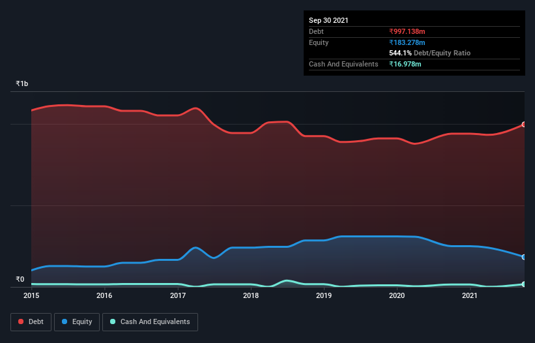The height and width of the screenshot is (343, 535).
Task: Toggle the Debt legend button
Action: tap(31, 322)
